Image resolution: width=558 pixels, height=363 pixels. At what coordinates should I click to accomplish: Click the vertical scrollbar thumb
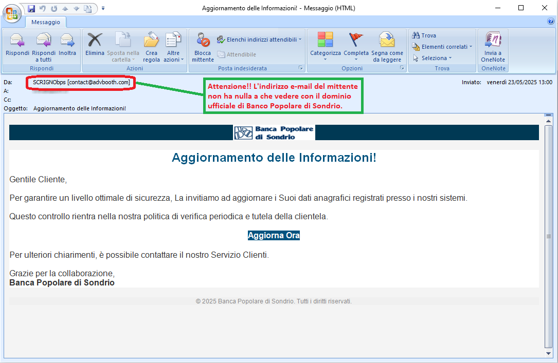pos(548,237)
